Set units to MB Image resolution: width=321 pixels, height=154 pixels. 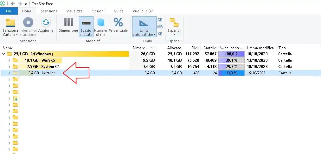160,27
